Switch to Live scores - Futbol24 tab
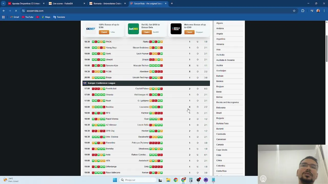 click(67, 4)
